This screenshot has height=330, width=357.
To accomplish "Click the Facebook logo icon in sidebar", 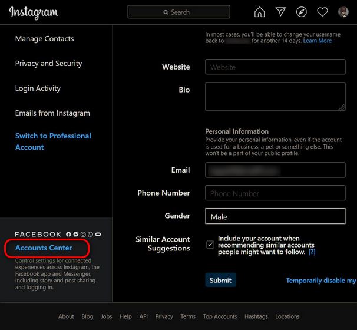I will (68, 234).
